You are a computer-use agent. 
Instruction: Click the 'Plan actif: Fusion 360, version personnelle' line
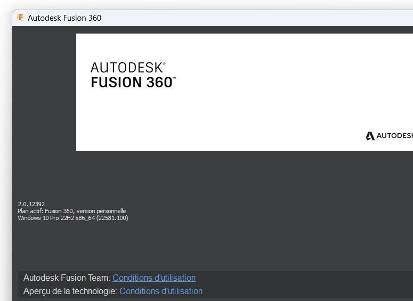pyautogui.click(x=72, y=211)
